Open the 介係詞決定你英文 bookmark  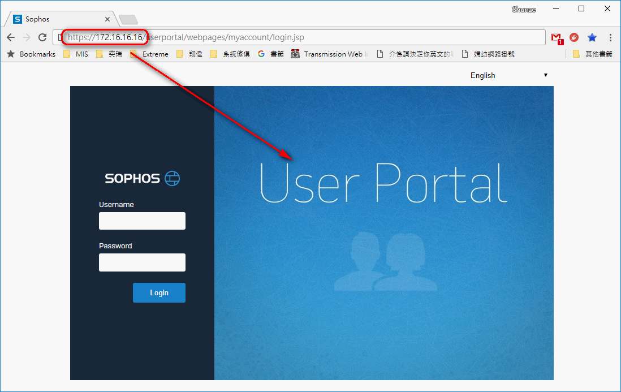[415, 54]
